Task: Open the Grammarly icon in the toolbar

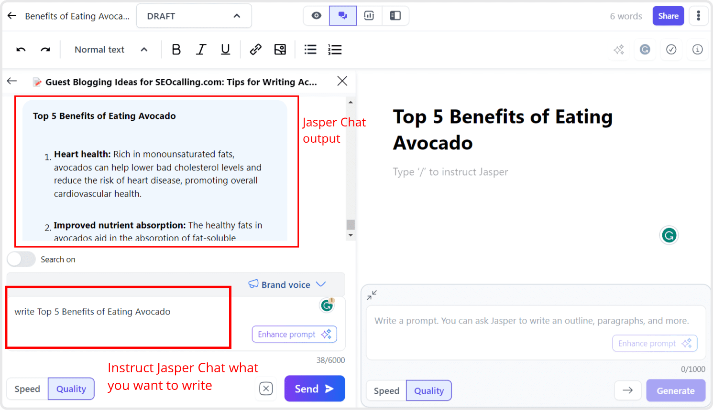Action: 645,49
